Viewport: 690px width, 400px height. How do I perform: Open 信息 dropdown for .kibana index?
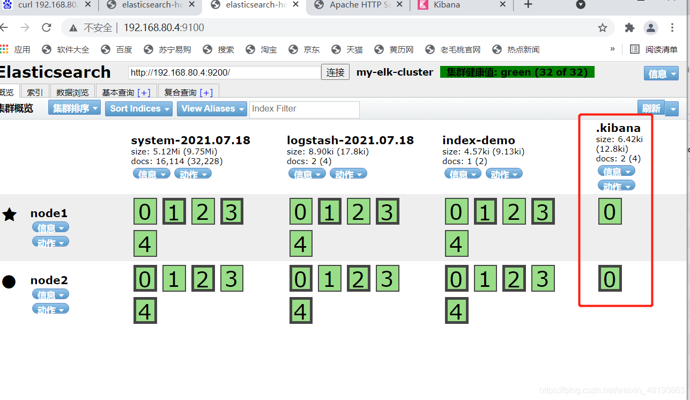(617, 171)
